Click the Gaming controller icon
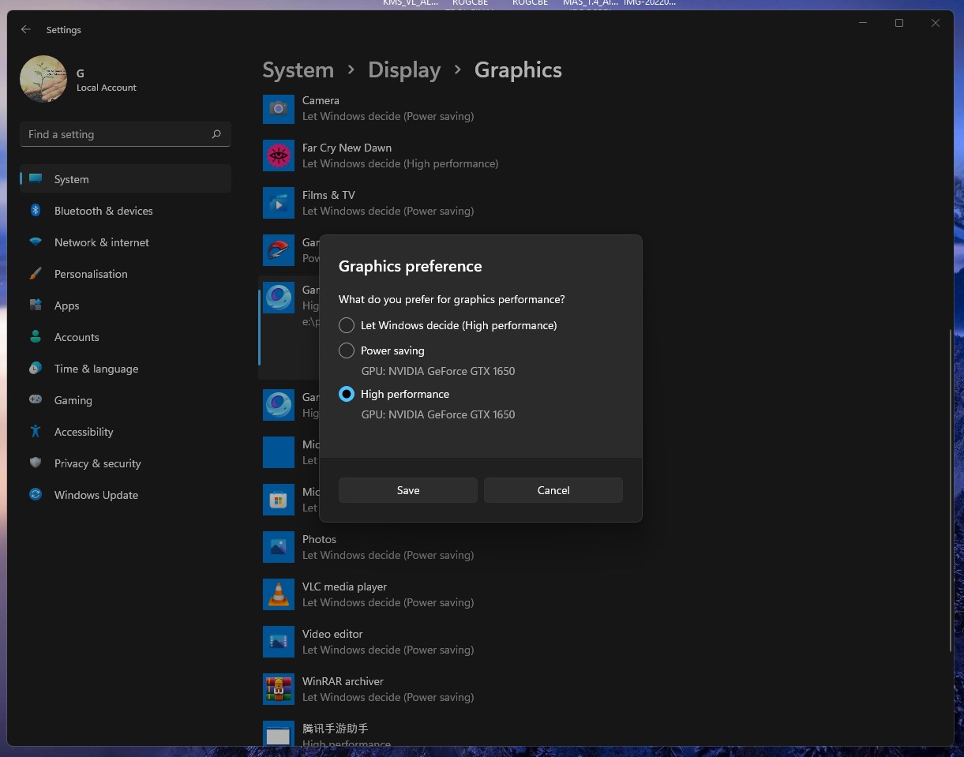 [x=36, y=399]
